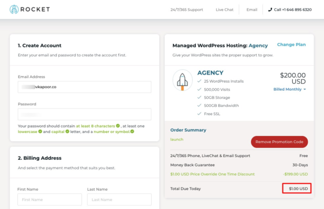This screenshot has height=209, width=324.
Task: Call +1 646 895 6320 link
Action: coord(290,10)
